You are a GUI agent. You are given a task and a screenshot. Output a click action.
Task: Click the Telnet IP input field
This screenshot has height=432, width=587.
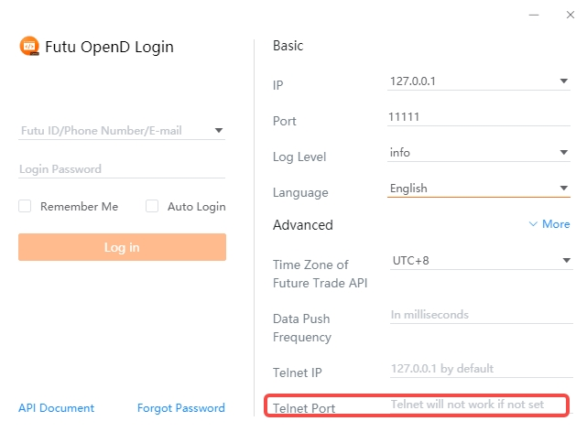click(x=478, y=369)
